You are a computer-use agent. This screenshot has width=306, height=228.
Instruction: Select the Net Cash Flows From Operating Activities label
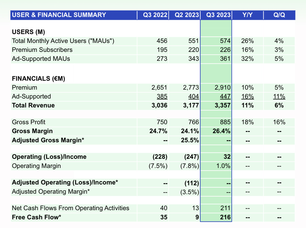pyautogui.click(x=70, y=208)
